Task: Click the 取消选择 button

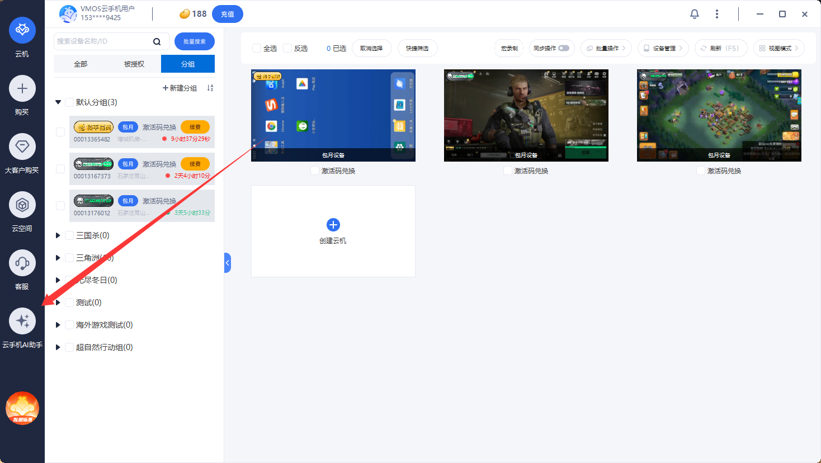Action: 372,48
